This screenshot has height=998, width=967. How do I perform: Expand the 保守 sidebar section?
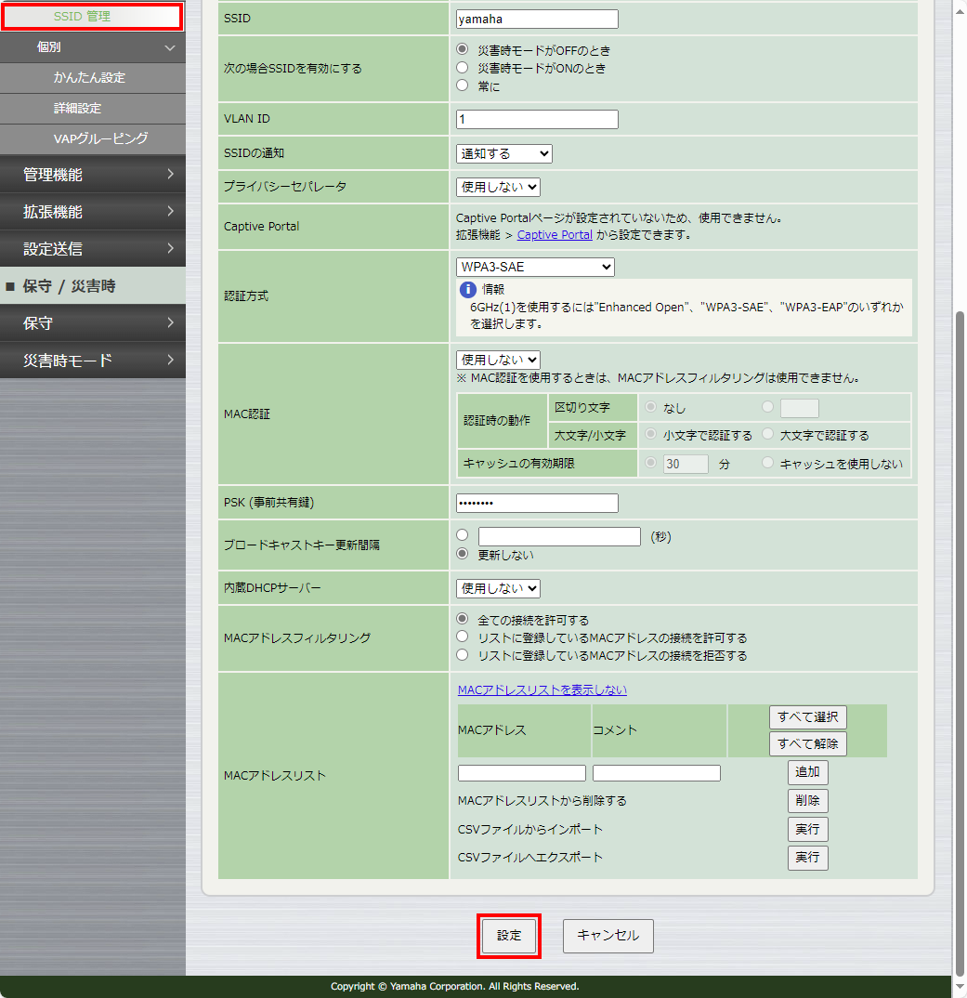(x=93, y=322)
